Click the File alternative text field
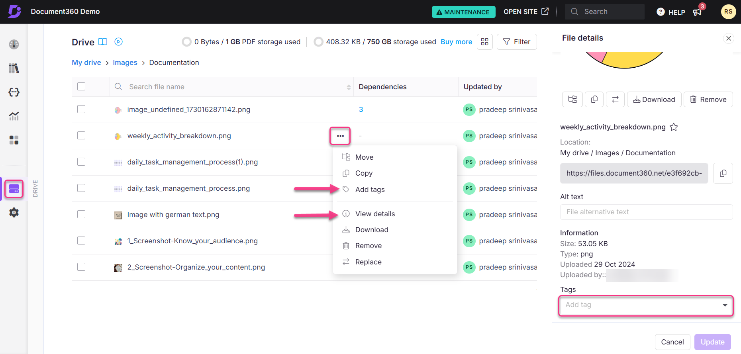The height and width of the screenshot is (354, 741). (x=647, y=212)
